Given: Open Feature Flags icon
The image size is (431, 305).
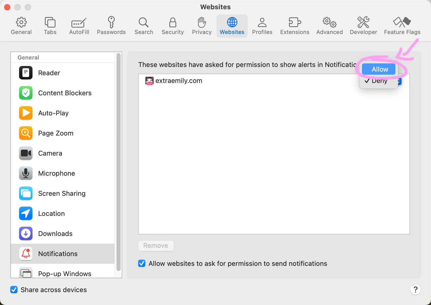Looking at the screenshot, I should (x=402, y=22).
